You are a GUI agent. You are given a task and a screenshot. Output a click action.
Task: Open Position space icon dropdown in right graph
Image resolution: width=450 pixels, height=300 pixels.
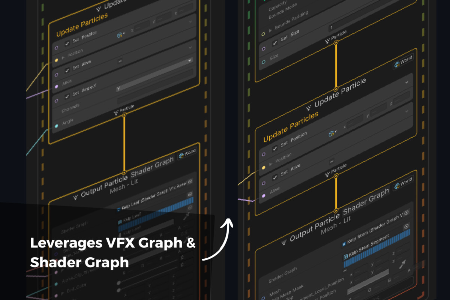point(332,133)
